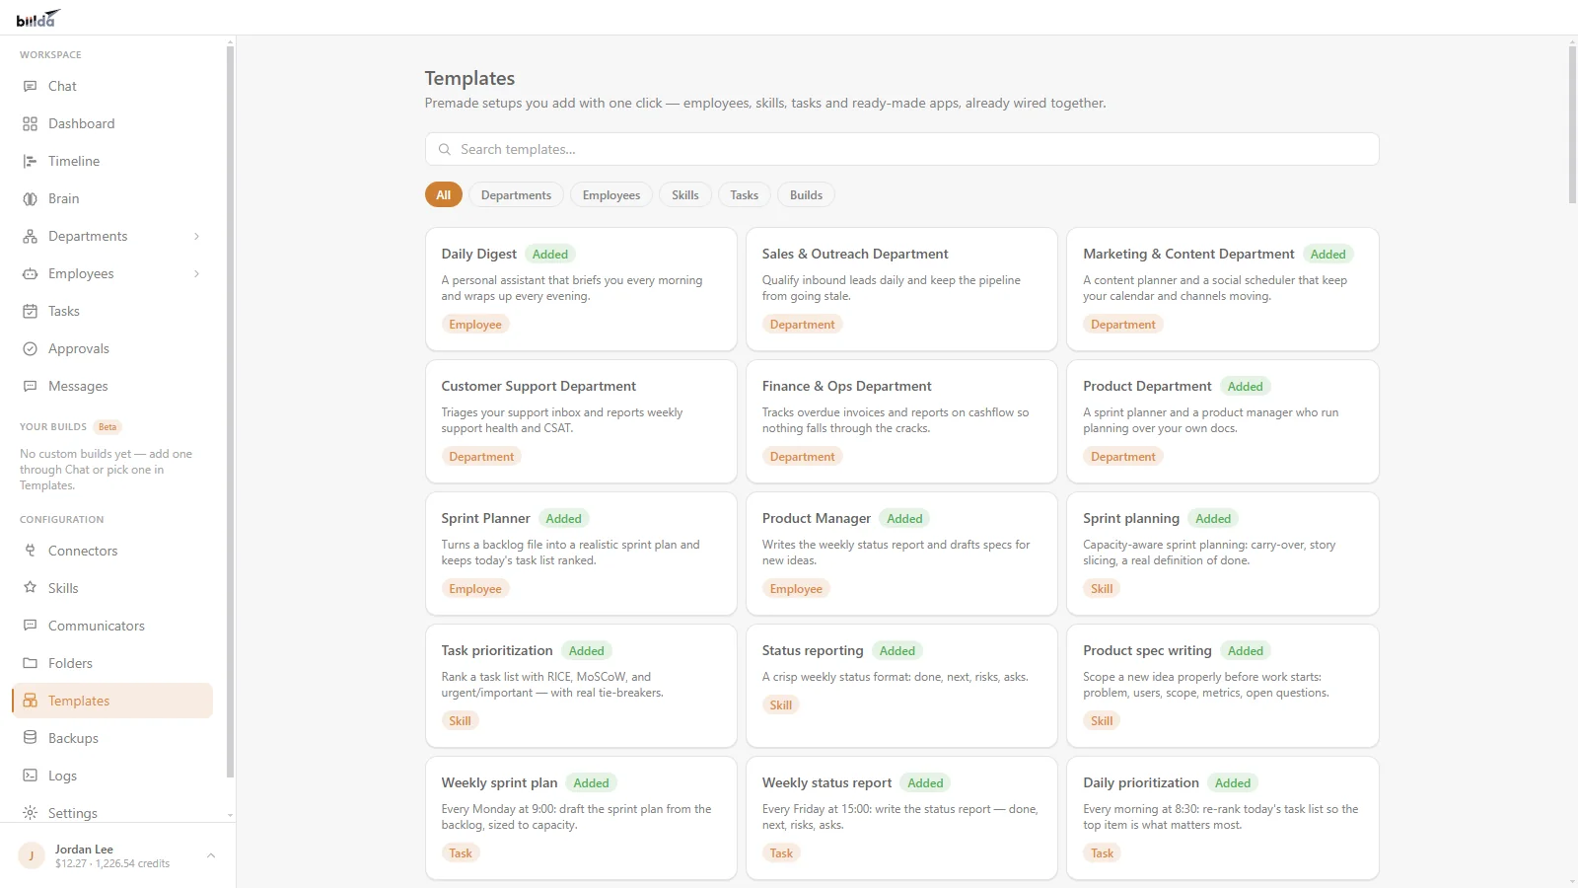The height and width of the screenshot is (888, 1578).
Task: Open the Customer Support Department card
Action: pos(581,421)
